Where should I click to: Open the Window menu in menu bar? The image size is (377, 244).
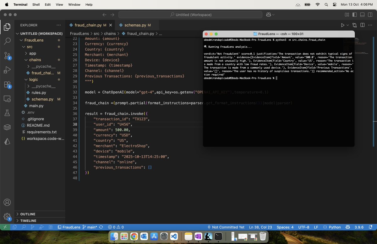(x=74, y=4)
